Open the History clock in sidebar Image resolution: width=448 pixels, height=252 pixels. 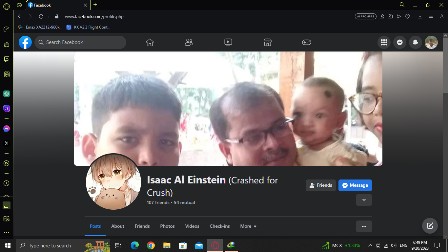tap(7, 183)
